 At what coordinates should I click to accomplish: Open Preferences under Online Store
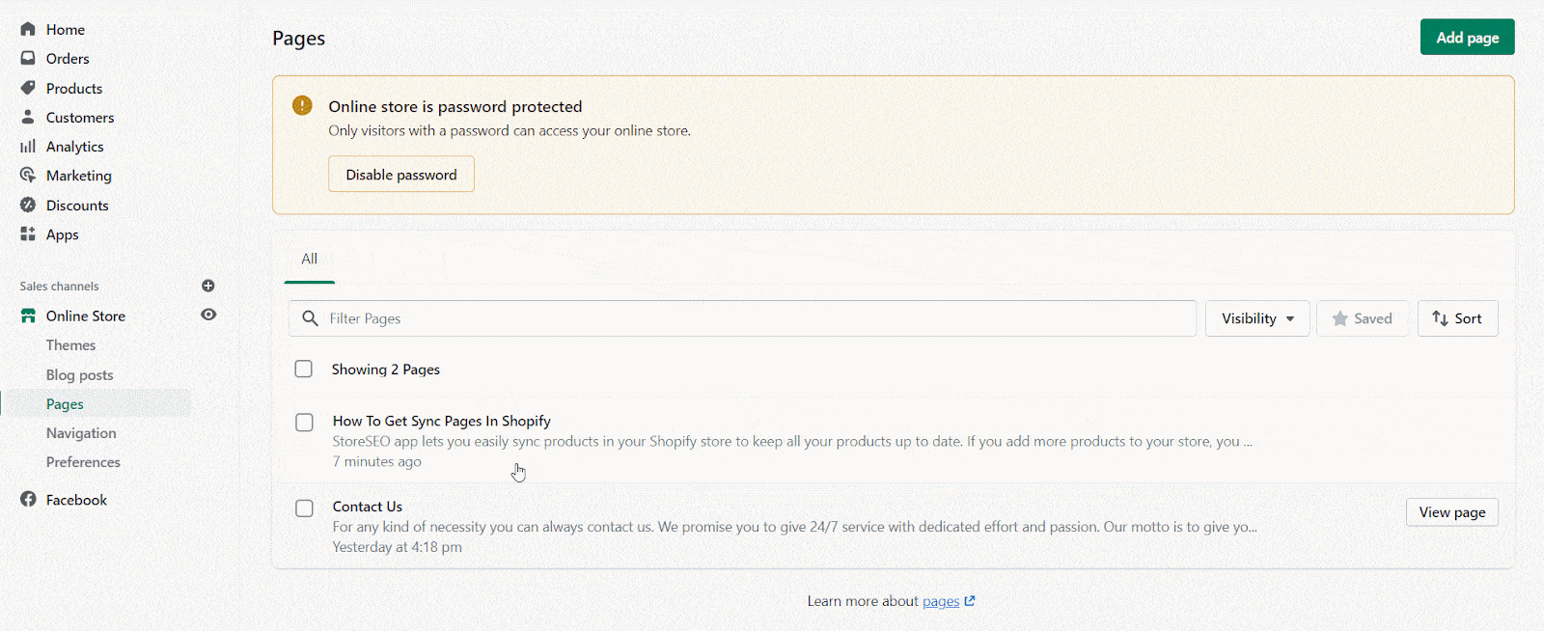pos(83,462)
